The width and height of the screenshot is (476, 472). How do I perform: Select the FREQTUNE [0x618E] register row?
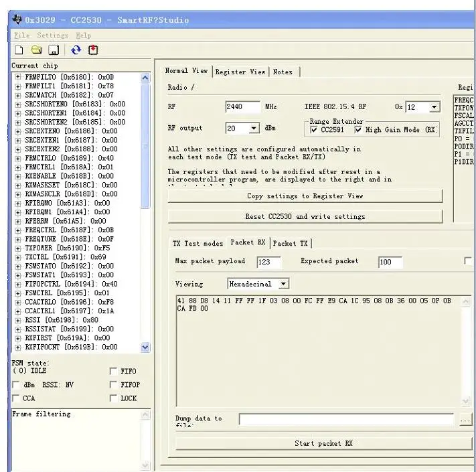point(69,239)
